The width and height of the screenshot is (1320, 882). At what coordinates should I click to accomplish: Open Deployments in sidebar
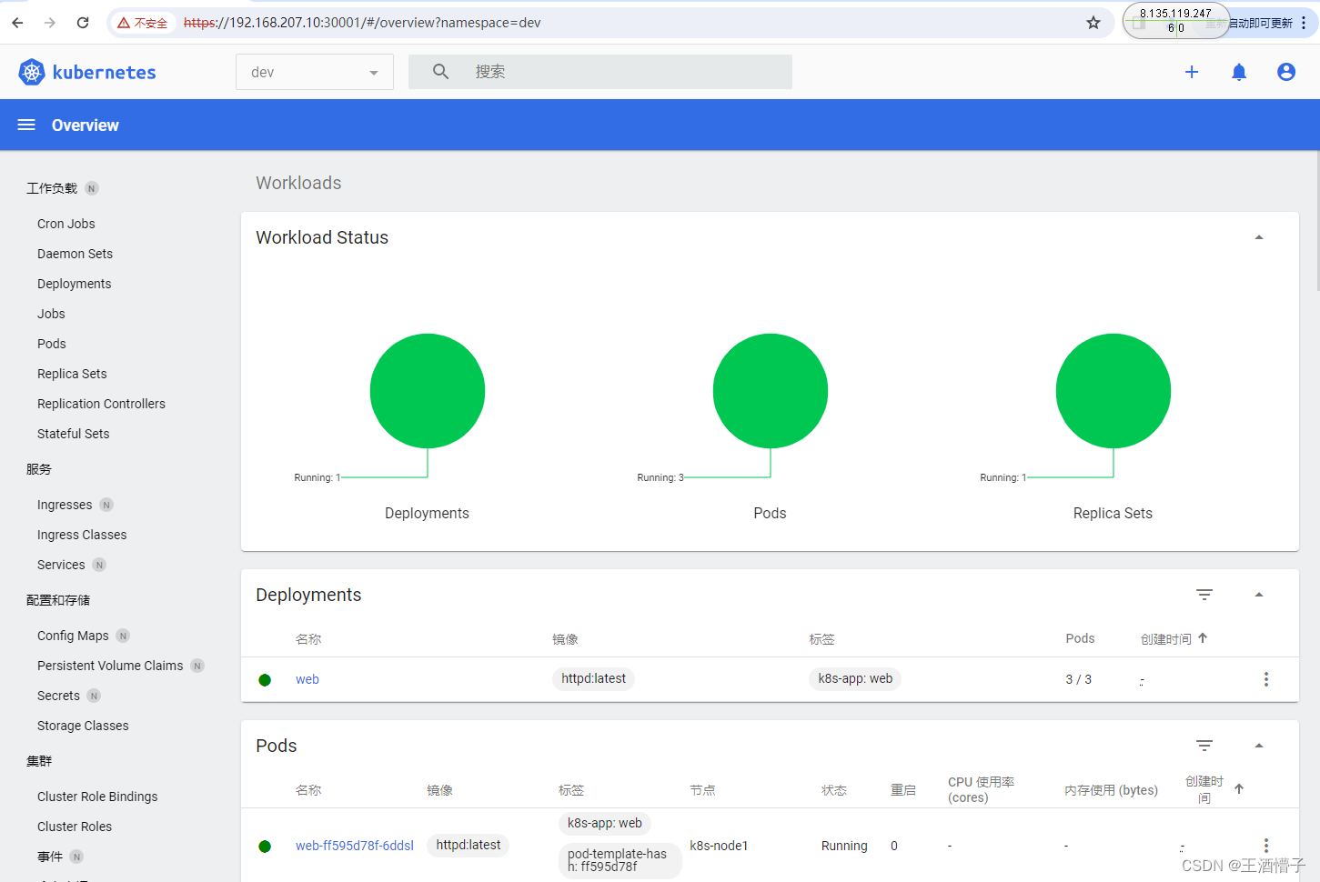[x=75, y=284]
